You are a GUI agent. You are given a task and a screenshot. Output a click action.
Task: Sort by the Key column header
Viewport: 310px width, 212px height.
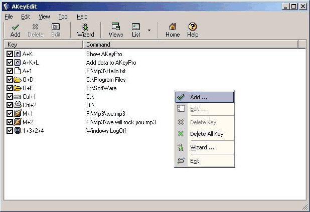(44, 45)
